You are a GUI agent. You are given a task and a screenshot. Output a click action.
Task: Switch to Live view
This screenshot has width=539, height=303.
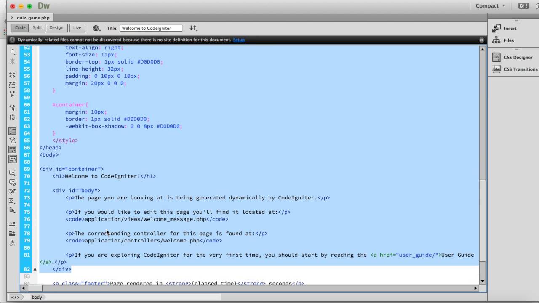point(77,28)
